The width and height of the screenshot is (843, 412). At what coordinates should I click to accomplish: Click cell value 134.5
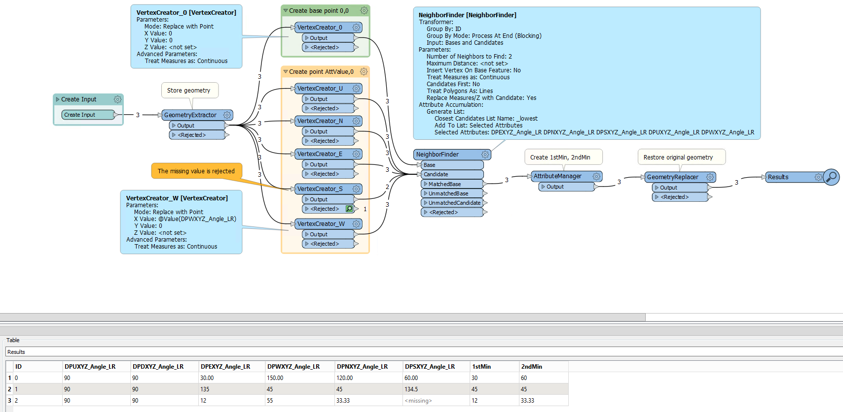(436, 389)
